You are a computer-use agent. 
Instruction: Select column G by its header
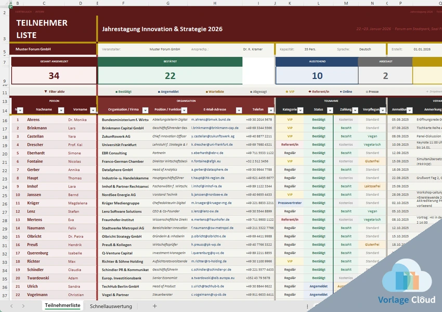168,4
